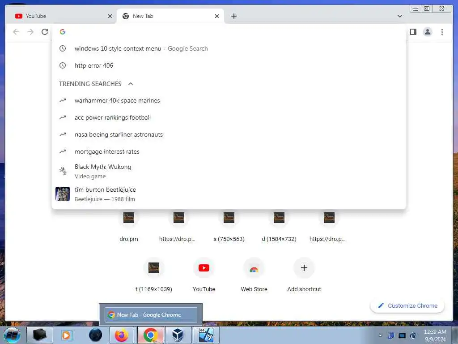Choose trending search mortgage interest rates
458x344 pixels.
229,151
